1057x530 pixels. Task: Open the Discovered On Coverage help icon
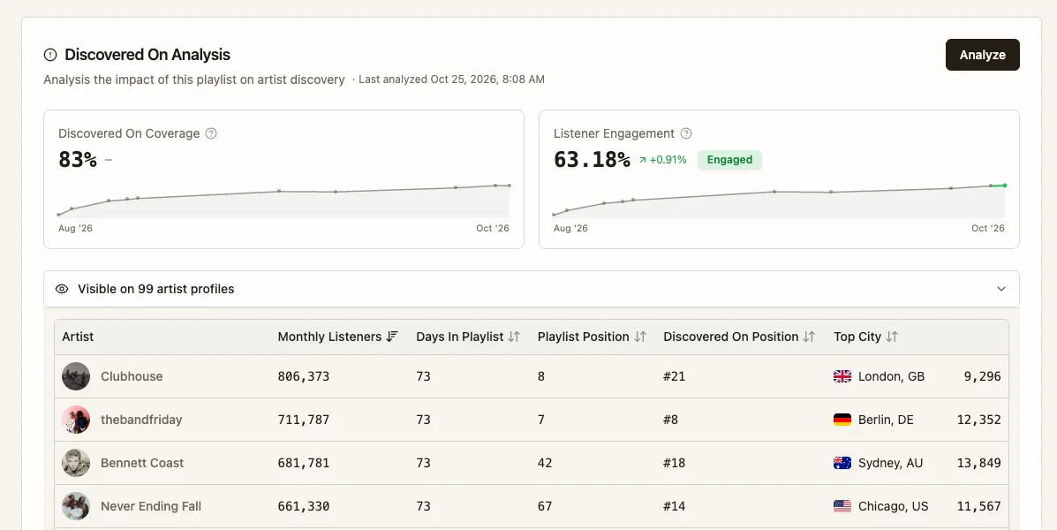pyautogui.click(x=211, y=133)
